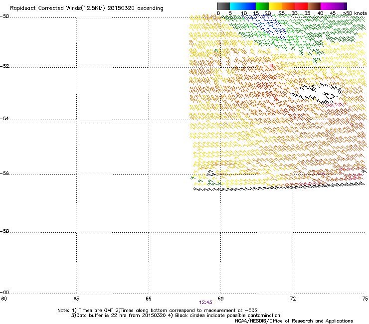This screenshot has width=369, height=324.
Task: Click the NOAA/NESDIS credit text
Action: pyautogui.click(x=294, y=321)
